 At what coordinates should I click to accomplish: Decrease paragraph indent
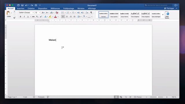pyautogui.click(x=78, y=13)
